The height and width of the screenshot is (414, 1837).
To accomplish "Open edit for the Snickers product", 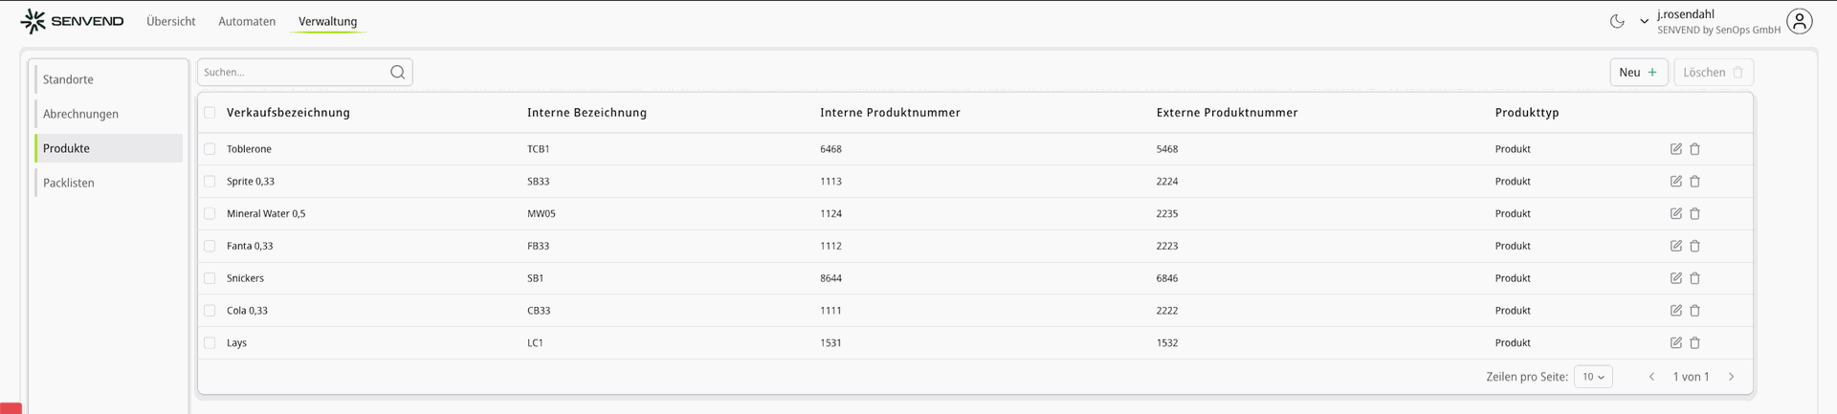I will coord(1675,278).
